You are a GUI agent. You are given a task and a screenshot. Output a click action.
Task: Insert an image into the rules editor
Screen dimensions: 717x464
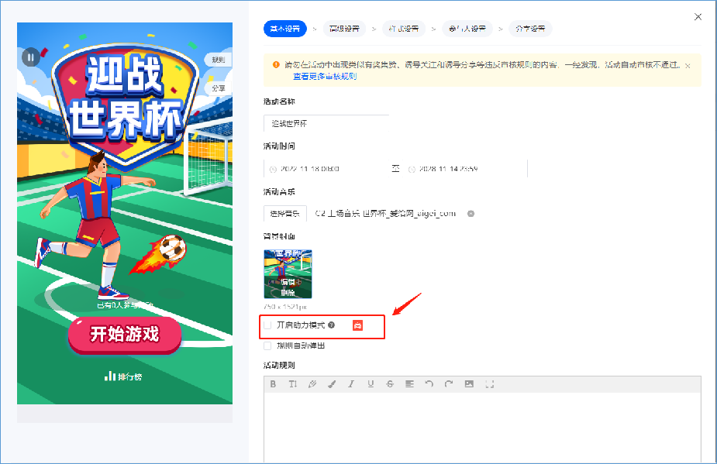[469, 384]
